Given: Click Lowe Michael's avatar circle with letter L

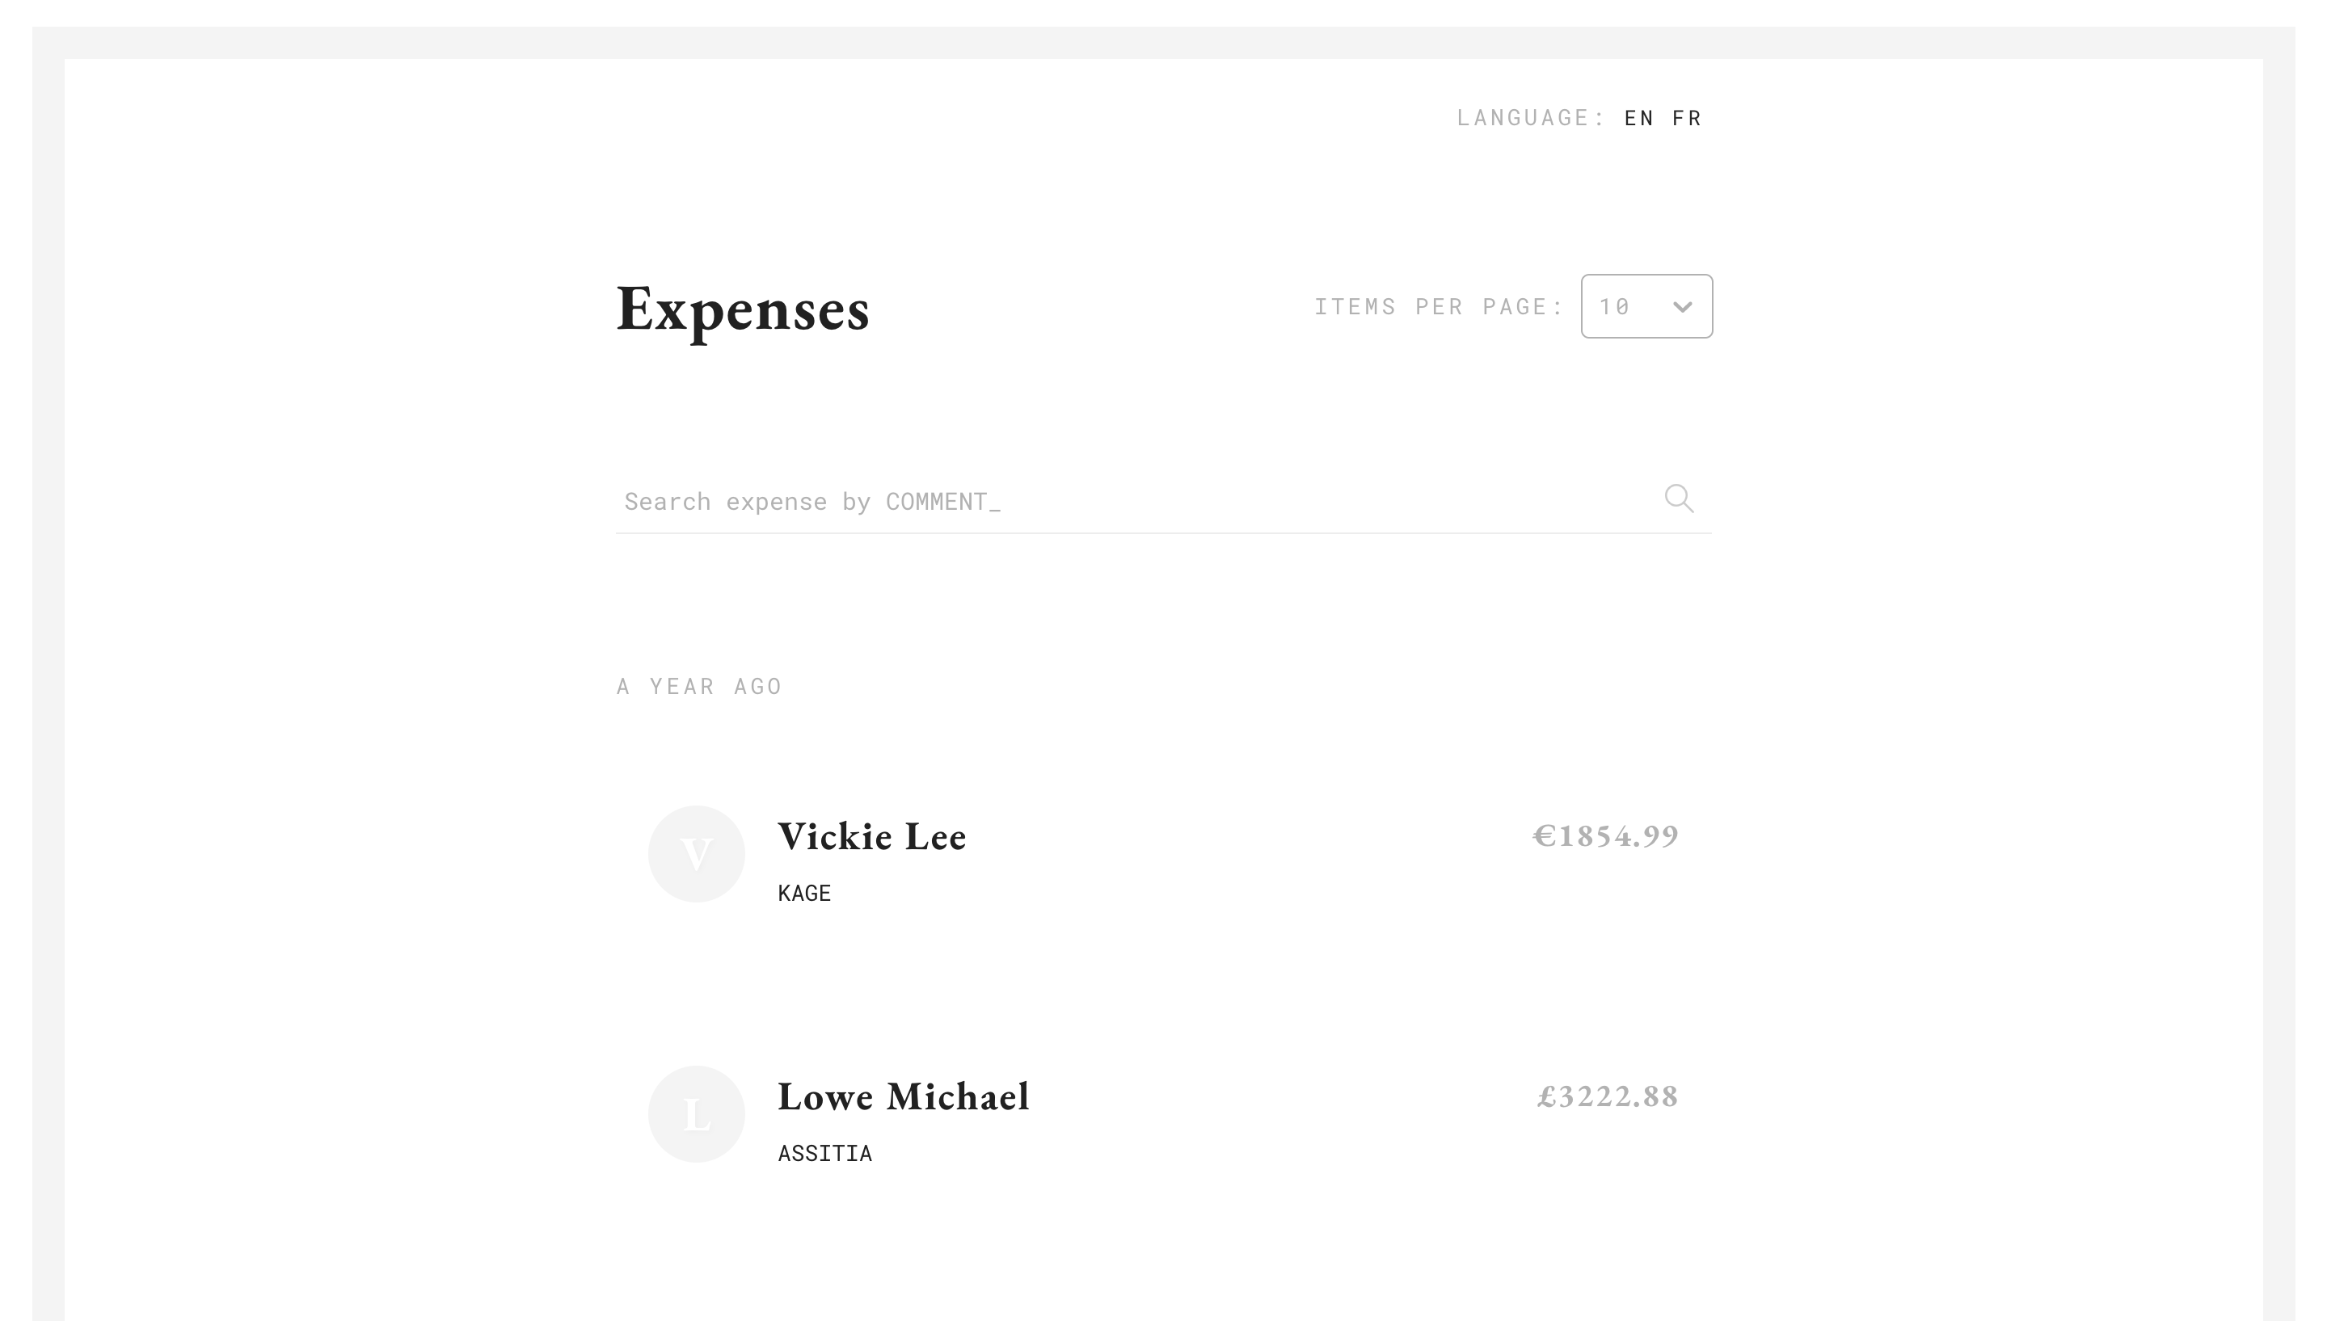Looking at the screenshot, I should 696,1113.
